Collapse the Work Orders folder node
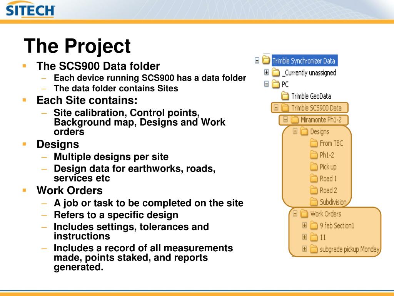 295,214
